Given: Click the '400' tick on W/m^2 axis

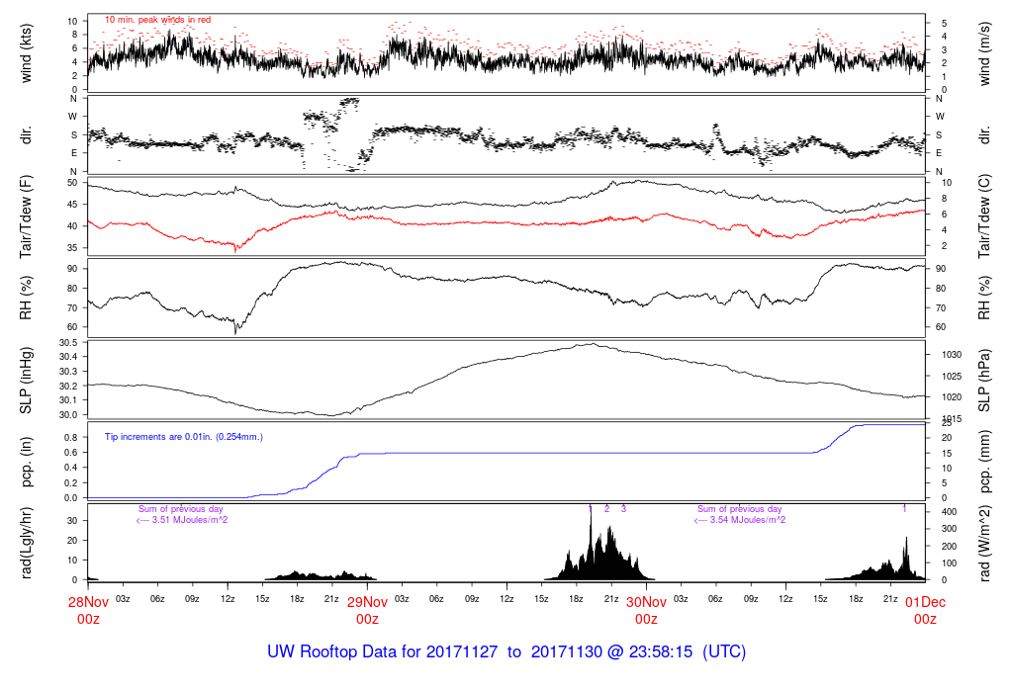Looking at the screenshot, I should click(949, 512).
